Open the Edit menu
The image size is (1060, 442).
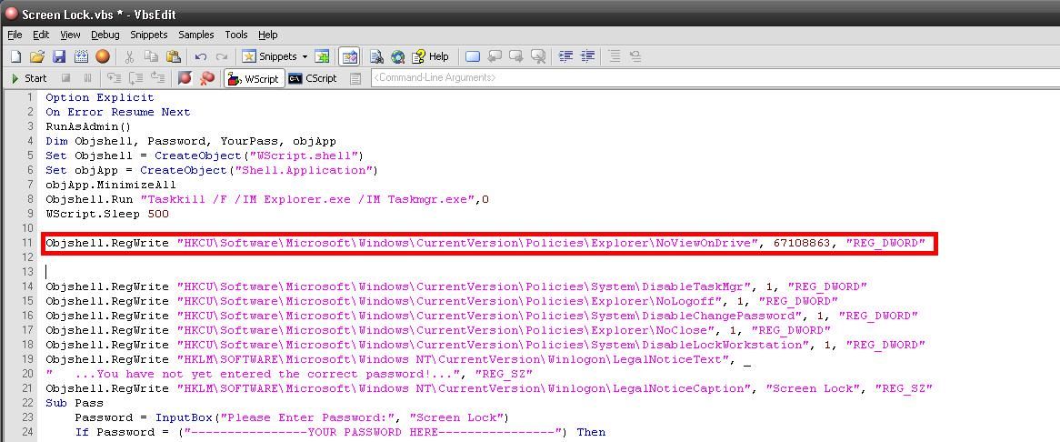(41, 35)
